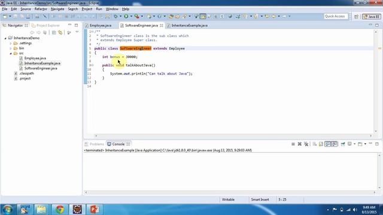This screenshot has height=215, width=383.
Task: Minimize the Navigator panel
Action: coord(70,25)
